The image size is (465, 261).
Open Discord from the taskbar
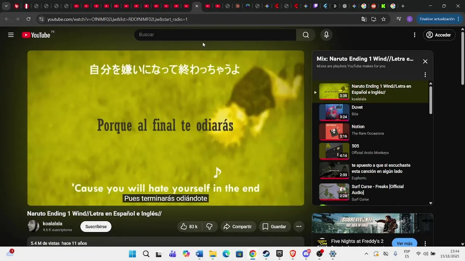[x=306, y=254]
